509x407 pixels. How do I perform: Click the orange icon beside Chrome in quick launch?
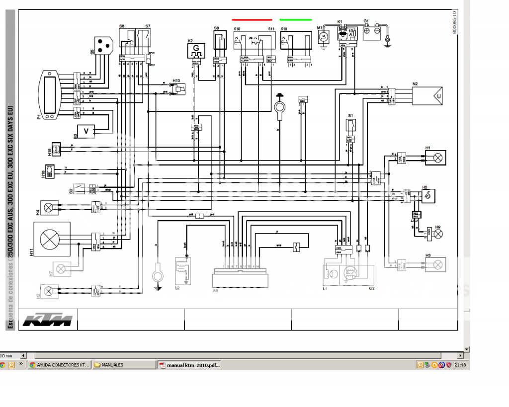click(11, 365)
